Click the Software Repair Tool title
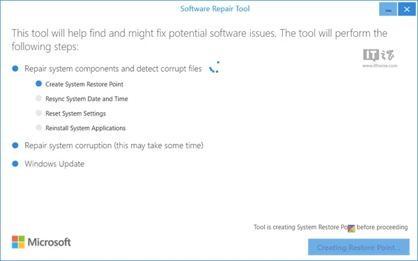The image size is (418, 261). [215, 9]
